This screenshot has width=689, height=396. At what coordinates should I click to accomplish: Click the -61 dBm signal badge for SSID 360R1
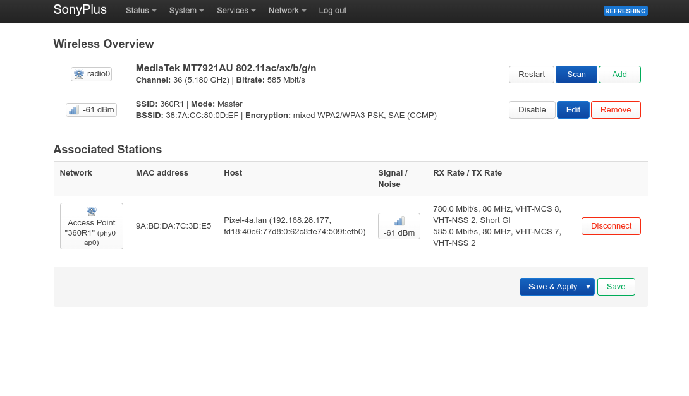91,110
